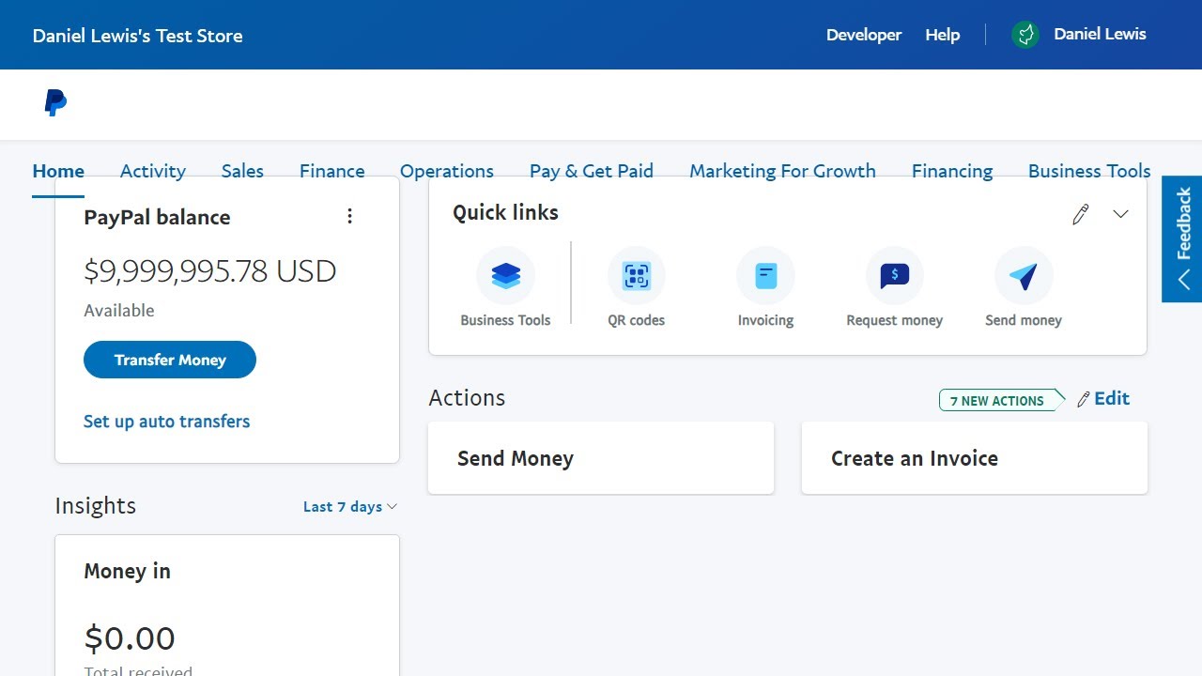Click the Business Tools quick link icon
1202x676 pixels.
coord(505,276)
